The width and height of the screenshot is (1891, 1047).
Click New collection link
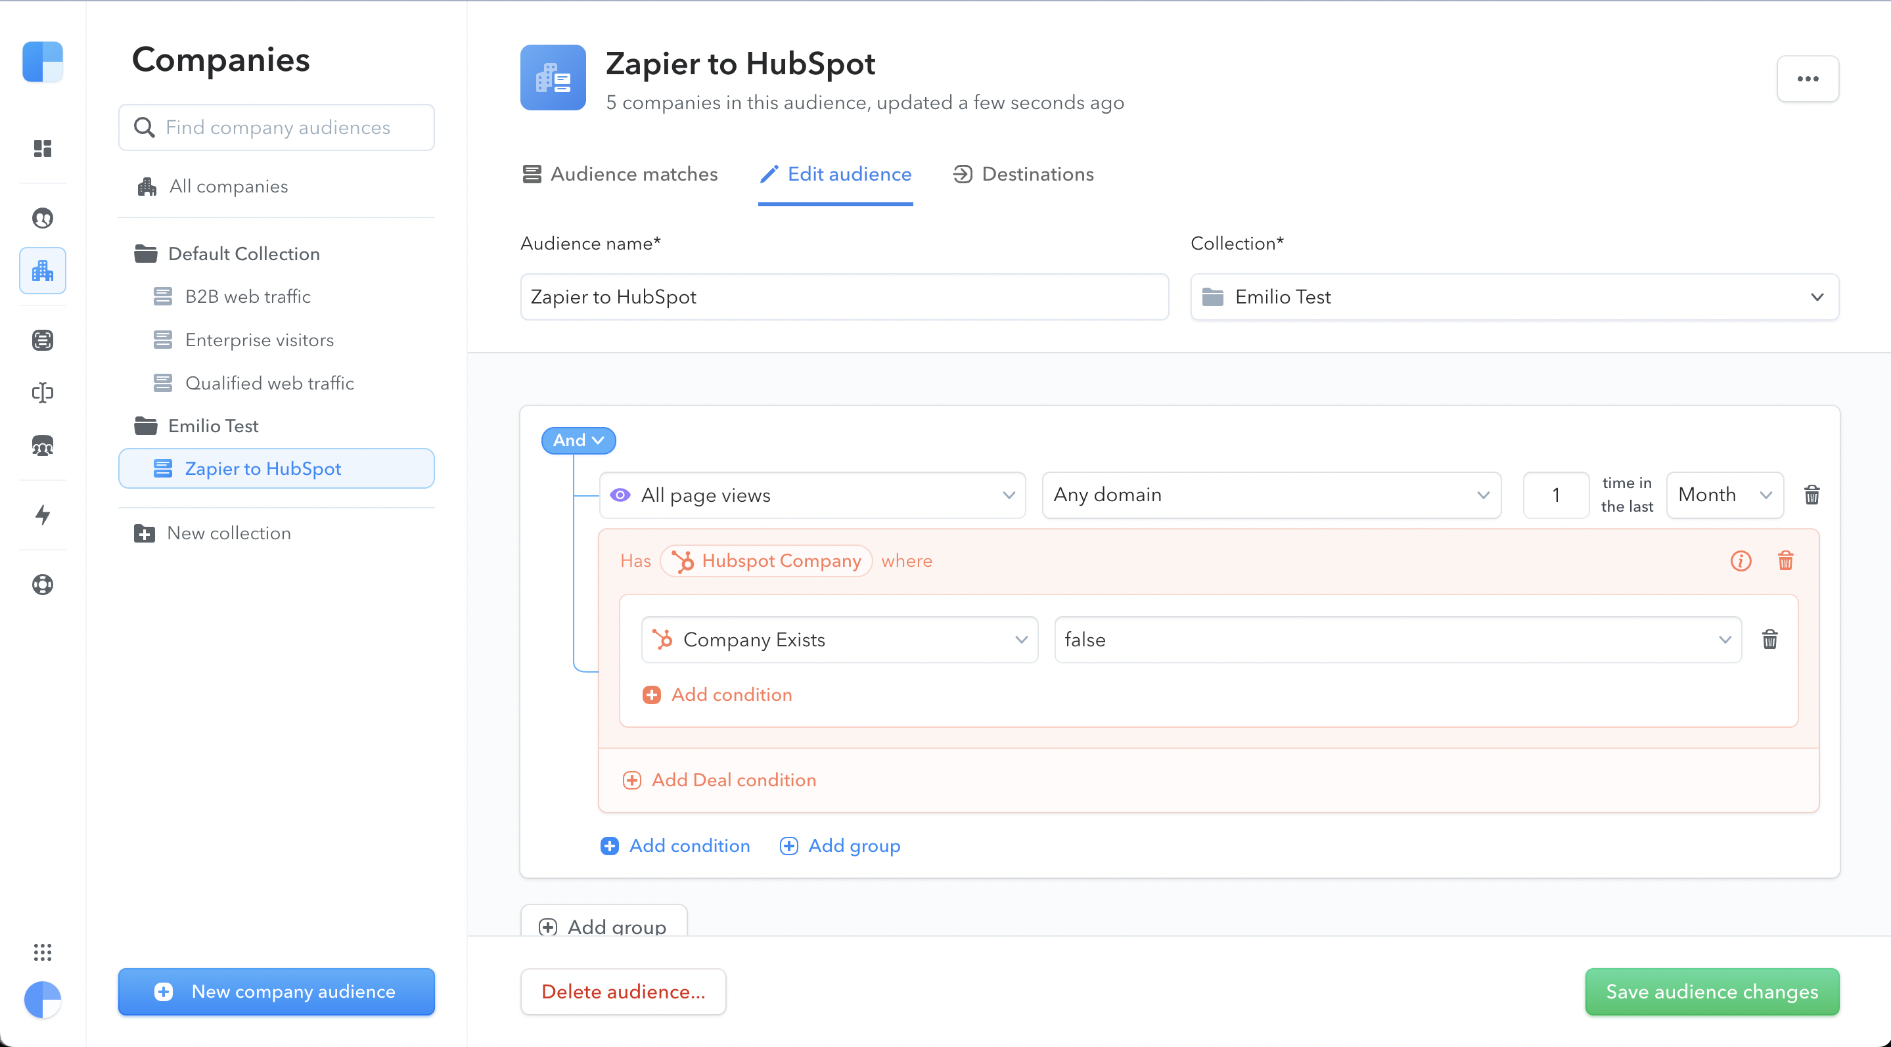click(x=229, y=533)
